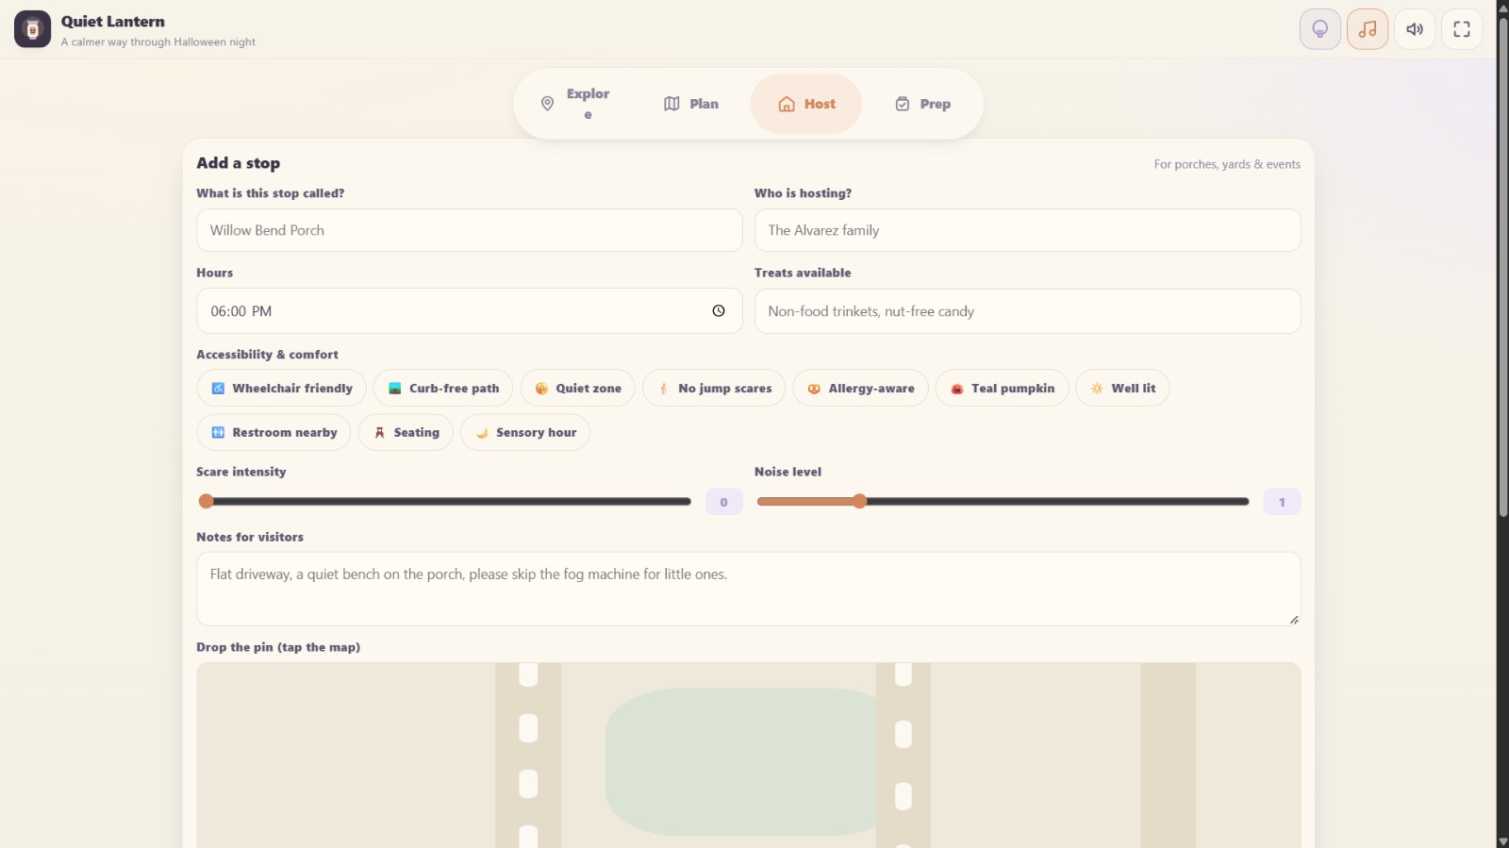Switch to the Plan tab
This screenshot has height=848, width=1509.
pos(690,104)
